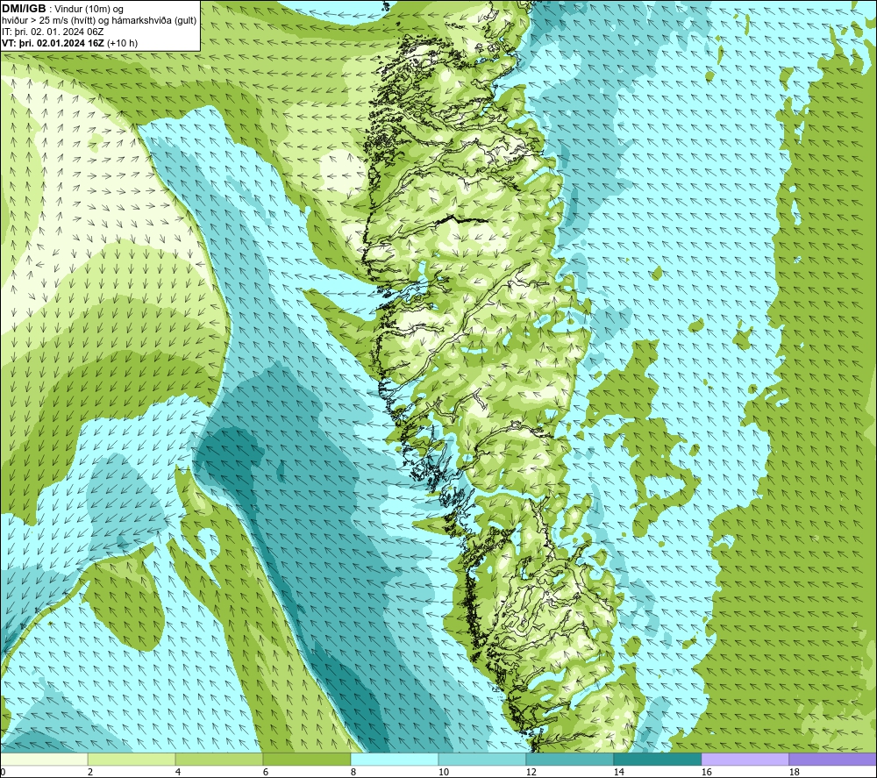Click the legend tick label '2'
877x778 pixels.
point(90,773)
